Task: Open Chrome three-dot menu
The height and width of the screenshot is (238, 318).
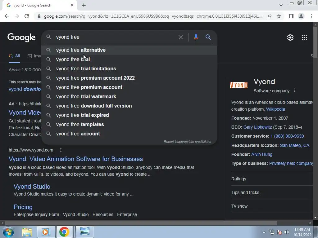Action: [311, 16]
